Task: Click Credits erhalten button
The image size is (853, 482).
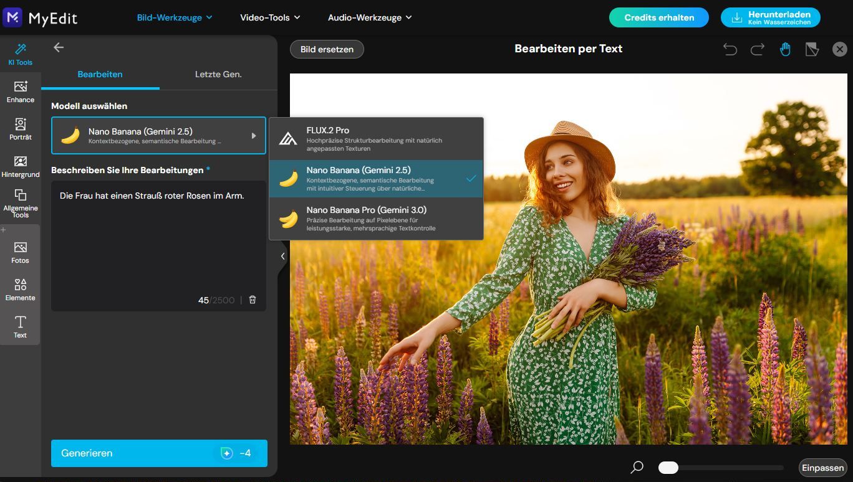Action: pyautogui.click(x=659, y=17)
